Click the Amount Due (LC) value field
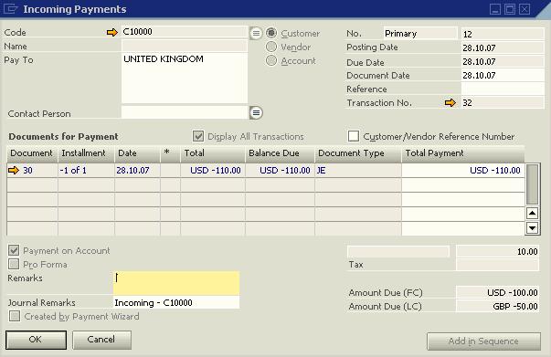Viewport: 551px width, 357px height. tap(497, 306)
